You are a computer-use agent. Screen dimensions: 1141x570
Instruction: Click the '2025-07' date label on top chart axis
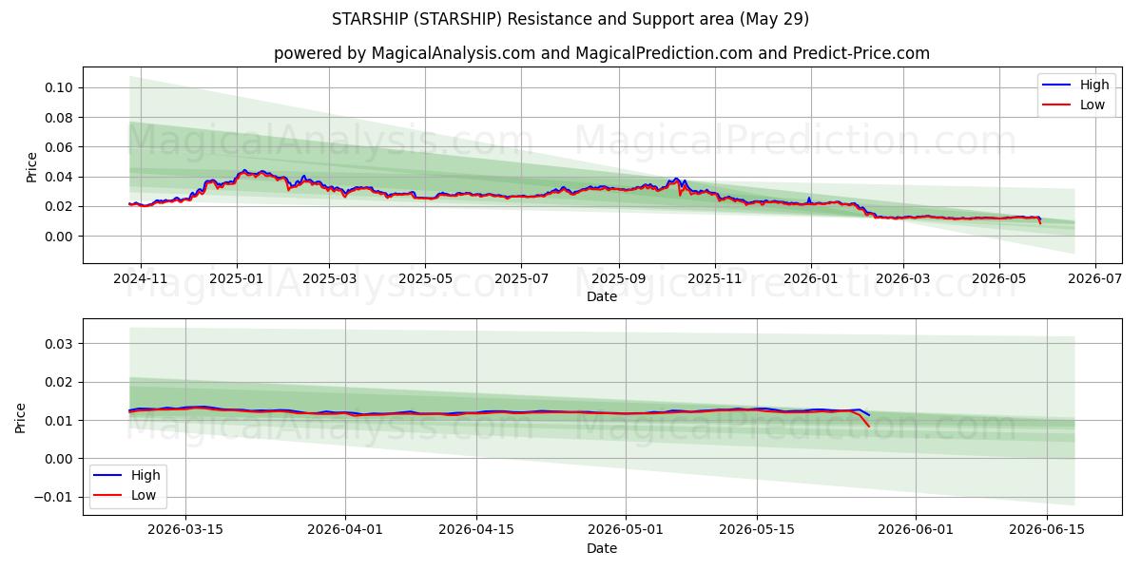pos(521,279)
